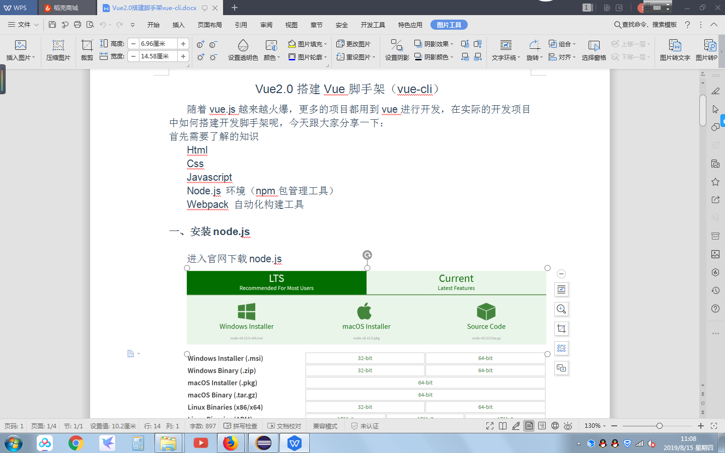Image resolution: width=725 pixels, height=453 pixels.
Task: Expand the File (文件) menu dropdown
Action: pyautogui.click(x=24, y=24)
